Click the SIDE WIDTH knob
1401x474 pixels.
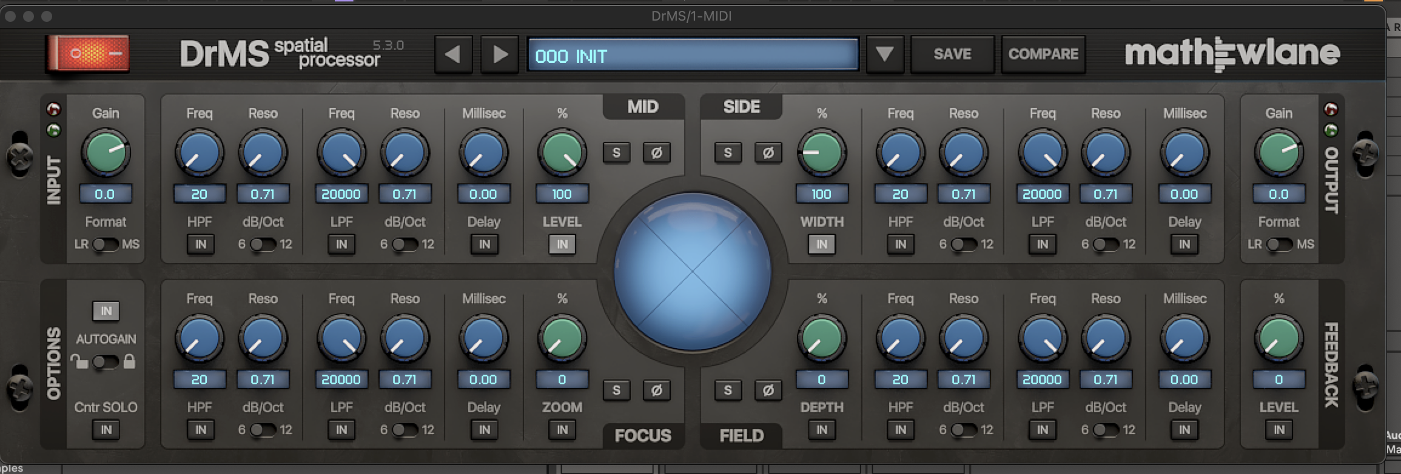pyautogui.click(x=822, y=152)
